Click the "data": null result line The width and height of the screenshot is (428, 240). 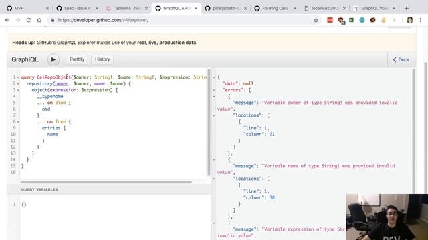(x=239, y=83)
